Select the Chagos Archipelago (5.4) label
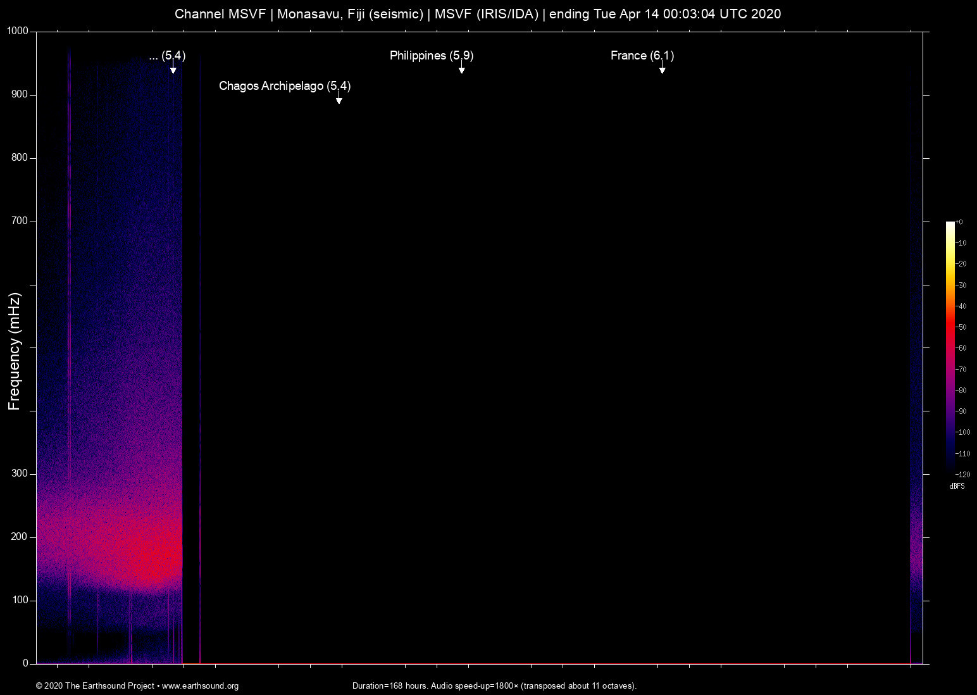Screen dimensions: 977x695 point(284,86)
